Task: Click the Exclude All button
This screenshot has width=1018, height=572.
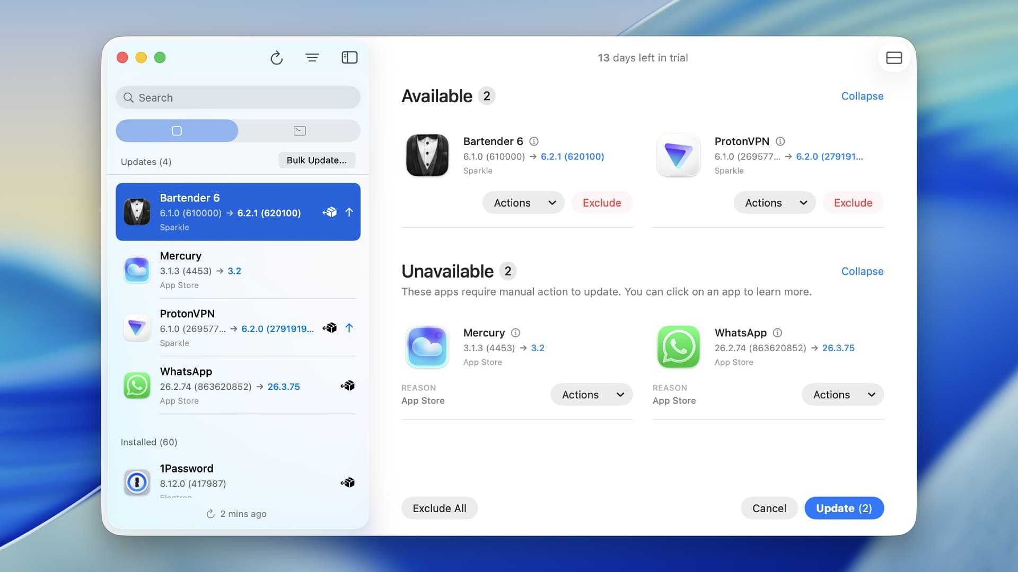Action: coord(440,508)
